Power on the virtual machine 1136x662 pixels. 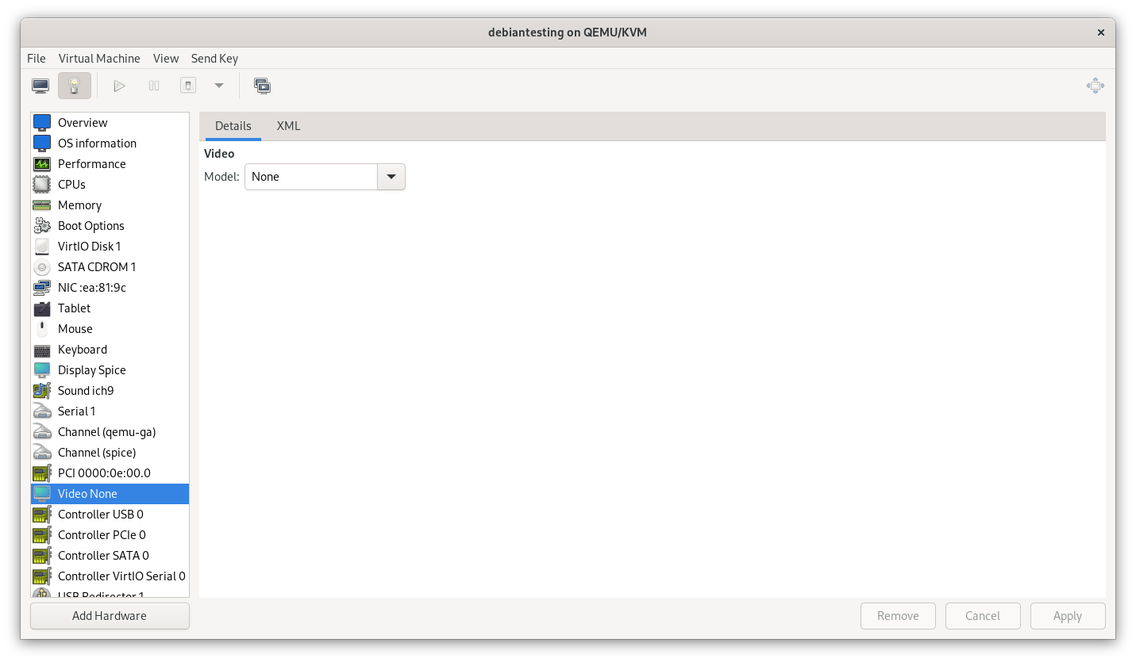119,86
